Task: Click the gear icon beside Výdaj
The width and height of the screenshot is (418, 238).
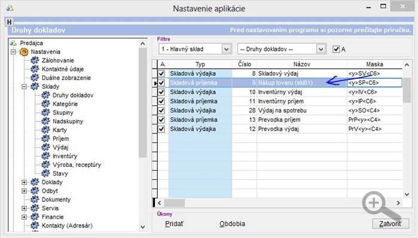Action: 45,147
